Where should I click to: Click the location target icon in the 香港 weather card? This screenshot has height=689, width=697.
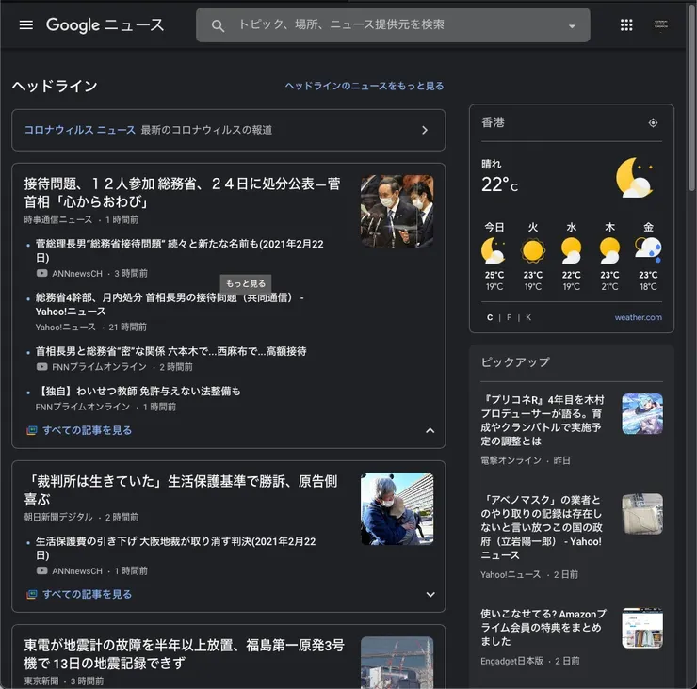click(x=653, y=122)
